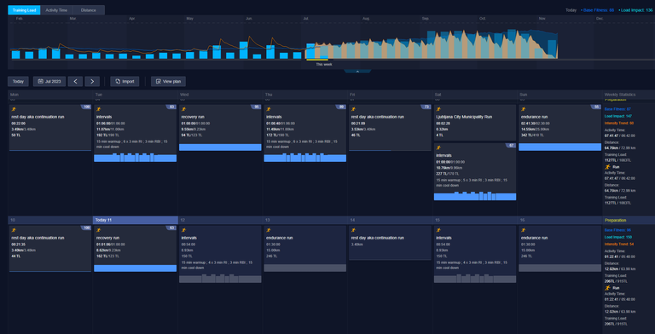This screenshot has height=334, width=655.
Task: Click the Intensity Trend: 54 value
Action: point(619,244)
